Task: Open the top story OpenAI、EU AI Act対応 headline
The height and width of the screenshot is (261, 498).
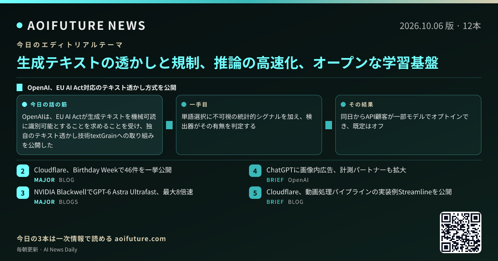Action: point(102,87)
